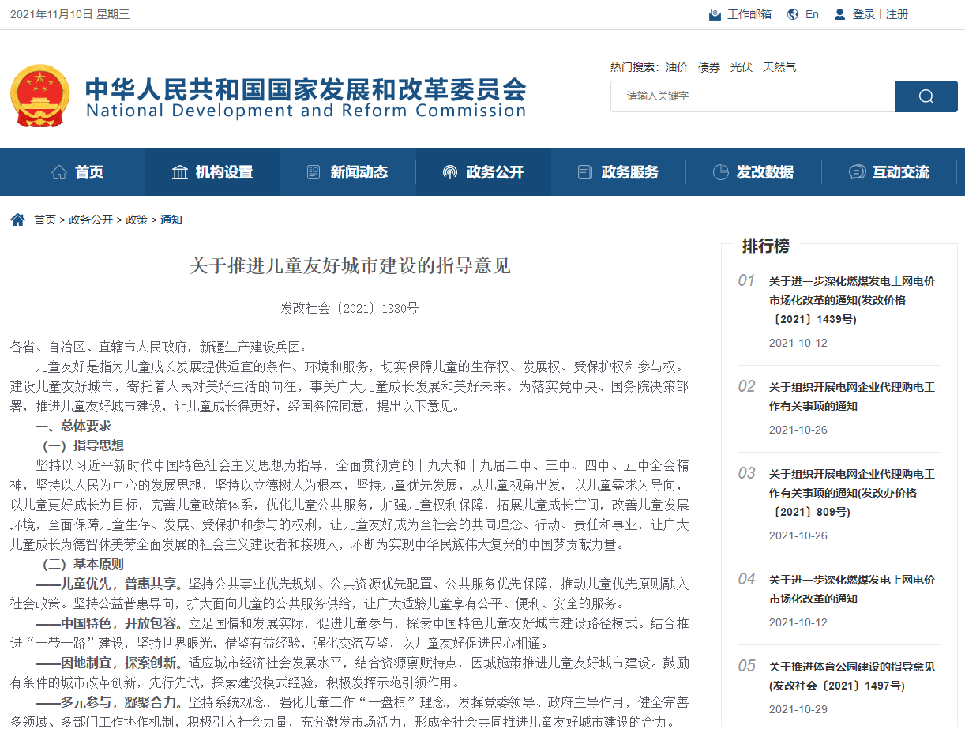965x729 pixels.
Task: Click the 发改数据 pie chart icon
Action: pyautogui.click(x=720, y=172)
